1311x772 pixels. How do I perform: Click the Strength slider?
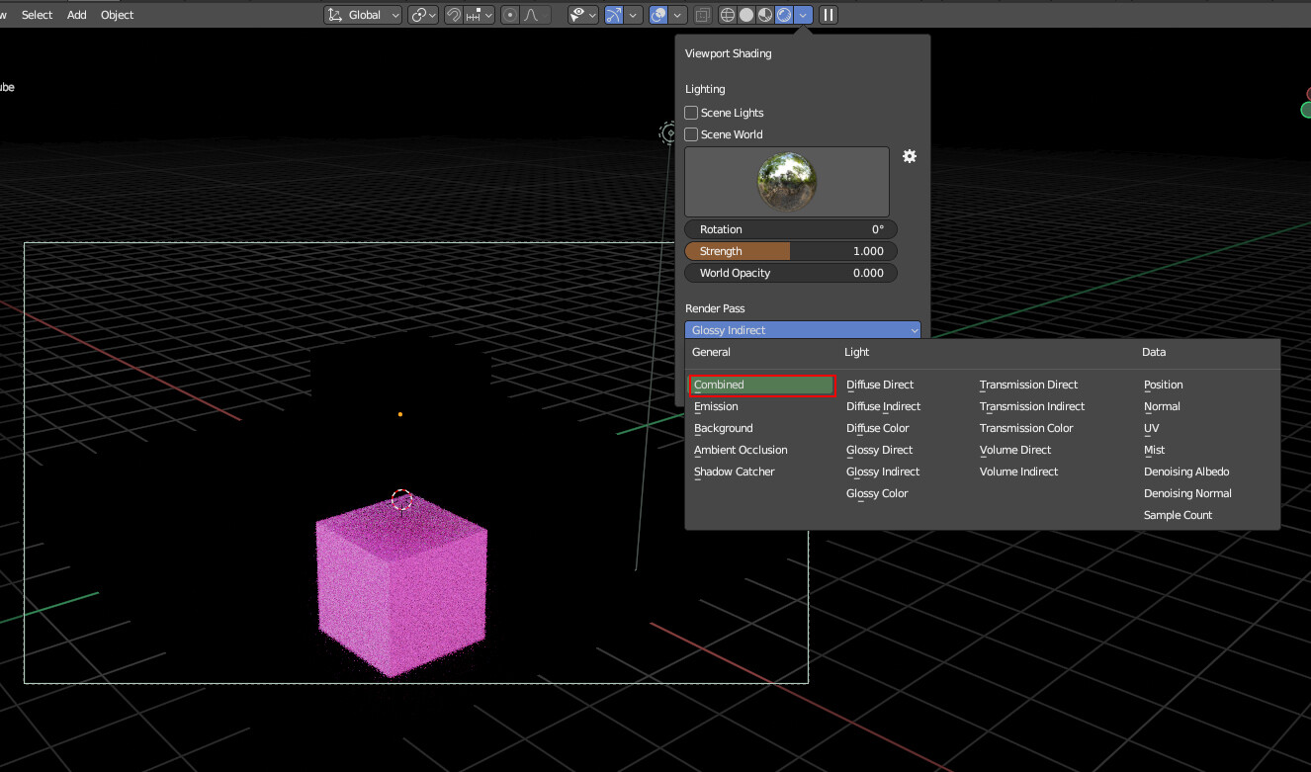pyautogui.click(x=791, y=251)
